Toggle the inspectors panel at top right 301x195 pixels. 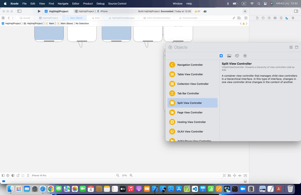pyautogui.click(x=295, y=11)
